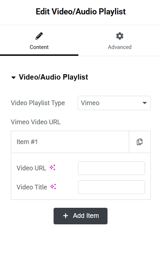The image size is (160, 260).
Task: Collapse section using Video/Audio Playlist triangle
Action: pos(13,77)
